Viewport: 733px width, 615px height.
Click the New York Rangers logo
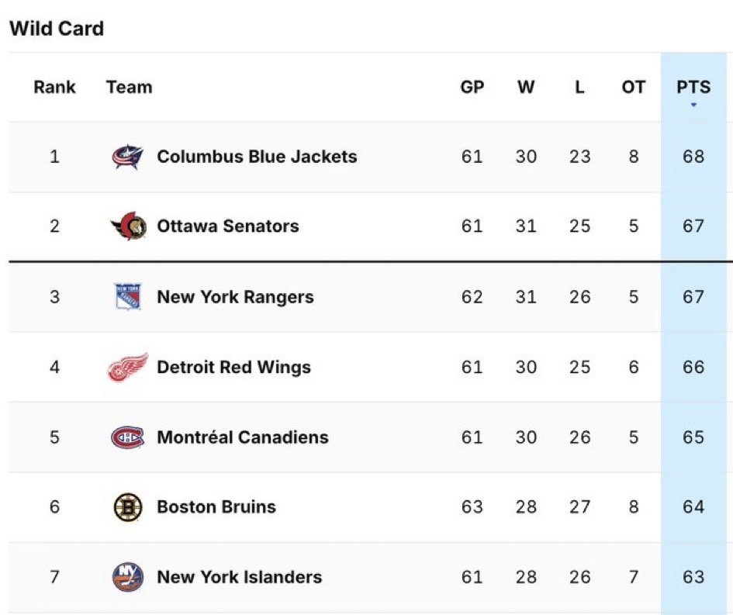click(x=128, y=297)
